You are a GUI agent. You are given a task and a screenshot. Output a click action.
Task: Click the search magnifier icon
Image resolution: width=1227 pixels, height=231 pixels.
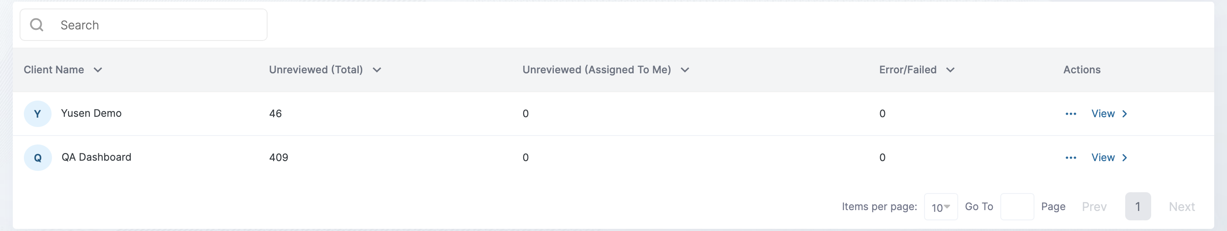click(37, 25)
